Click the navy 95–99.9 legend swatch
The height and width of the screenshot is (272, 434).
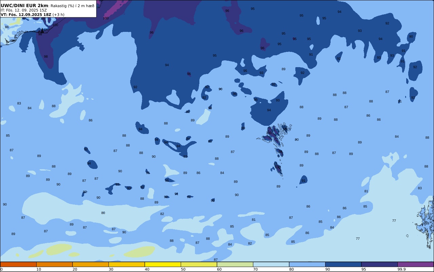[379, 264]
